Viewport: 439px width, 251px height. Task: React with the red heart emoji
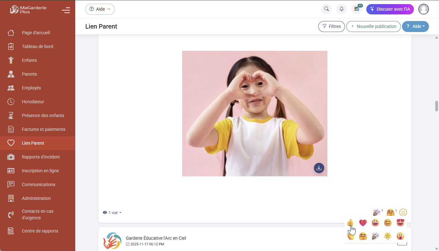coord(363,223)
